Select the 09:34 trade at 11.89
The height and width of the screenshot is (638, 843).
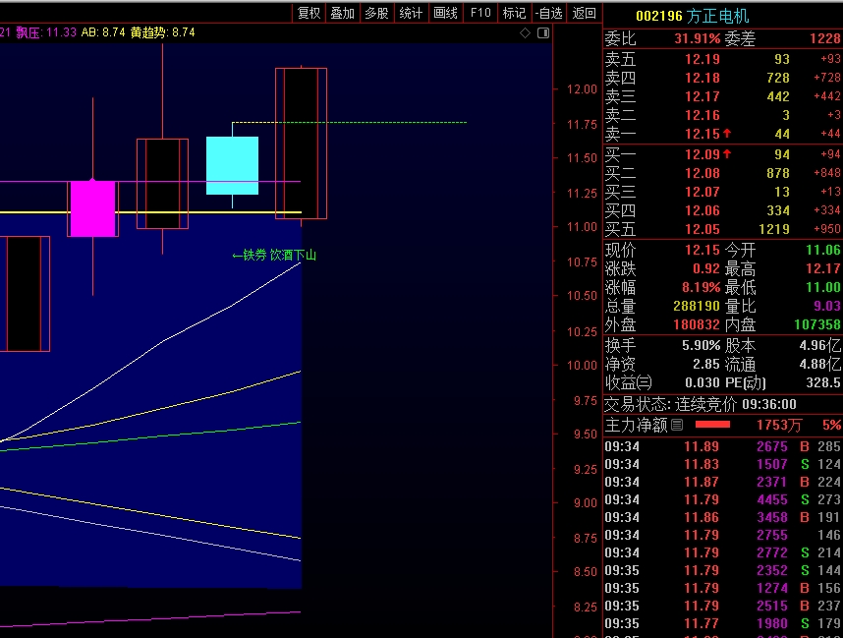(x=723, y=446)
